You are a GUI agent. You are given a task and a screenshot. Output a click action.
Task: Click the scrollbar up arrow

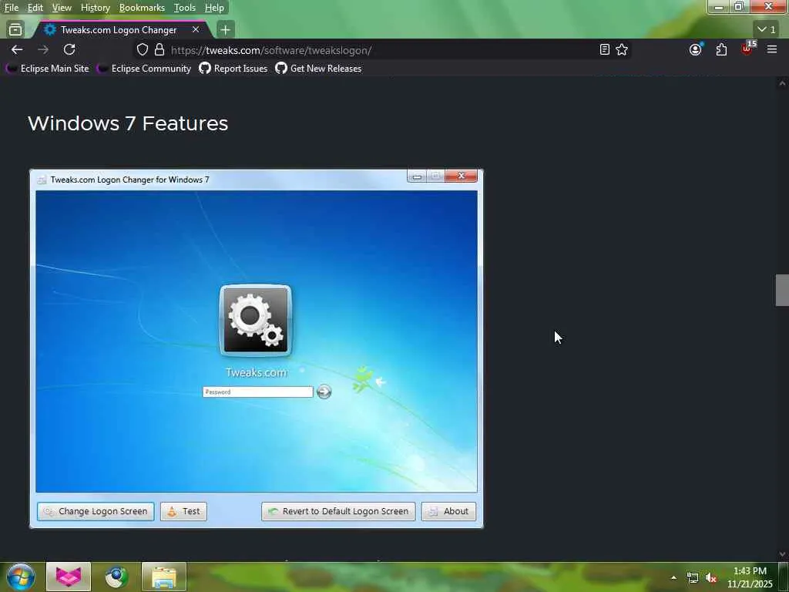point(782,83)
